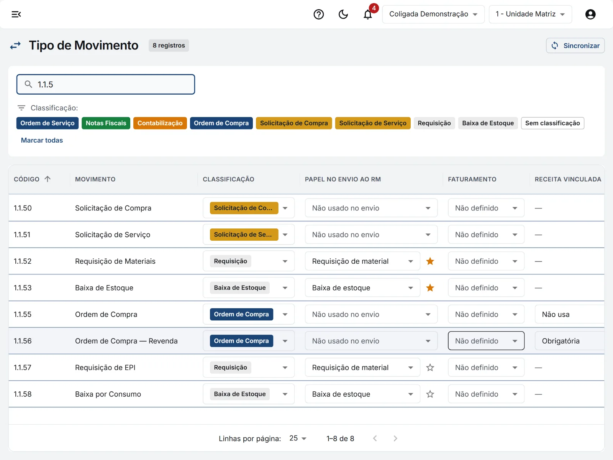
Task: Open Faturamento dropdown for row 1.1.50
Action: pyautogui.click(x=486, y=208)
